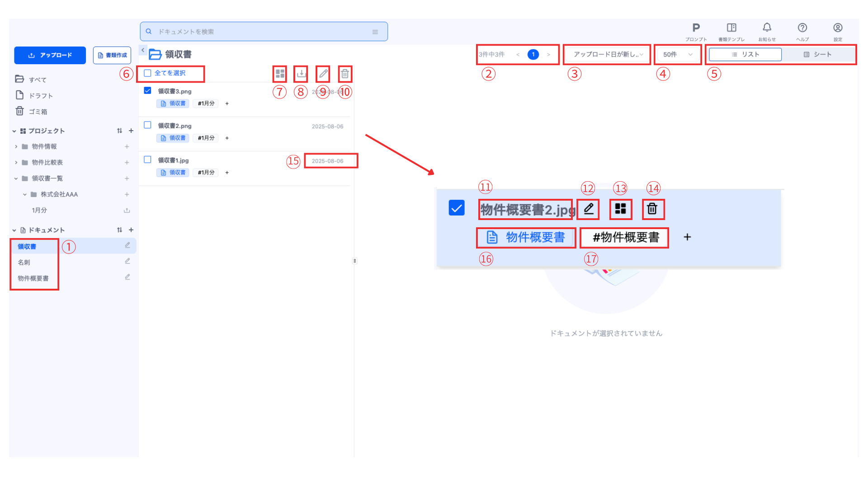Click the grid project-assign icon in toolbar
The height and width of the screenshot is (488, 868).
(x=280, y=74)
